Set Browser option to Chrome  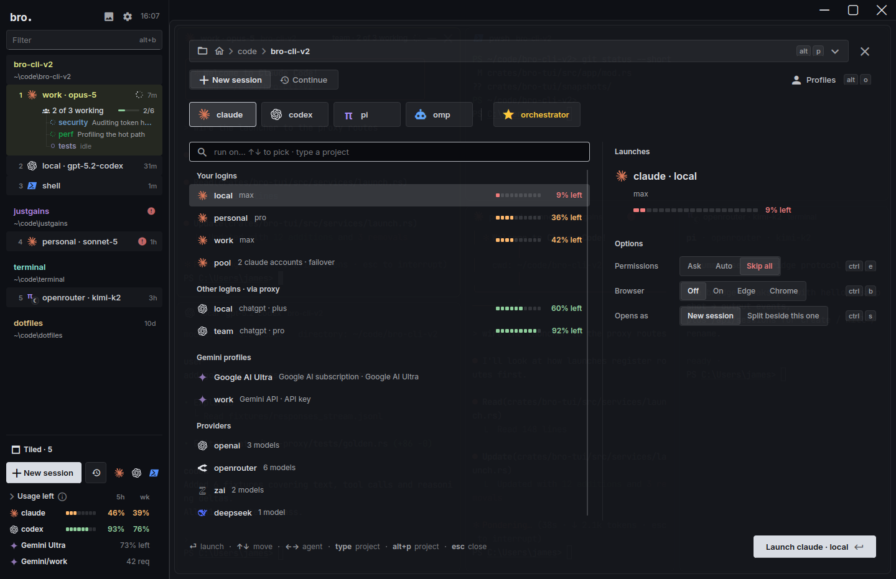point(783,291)
